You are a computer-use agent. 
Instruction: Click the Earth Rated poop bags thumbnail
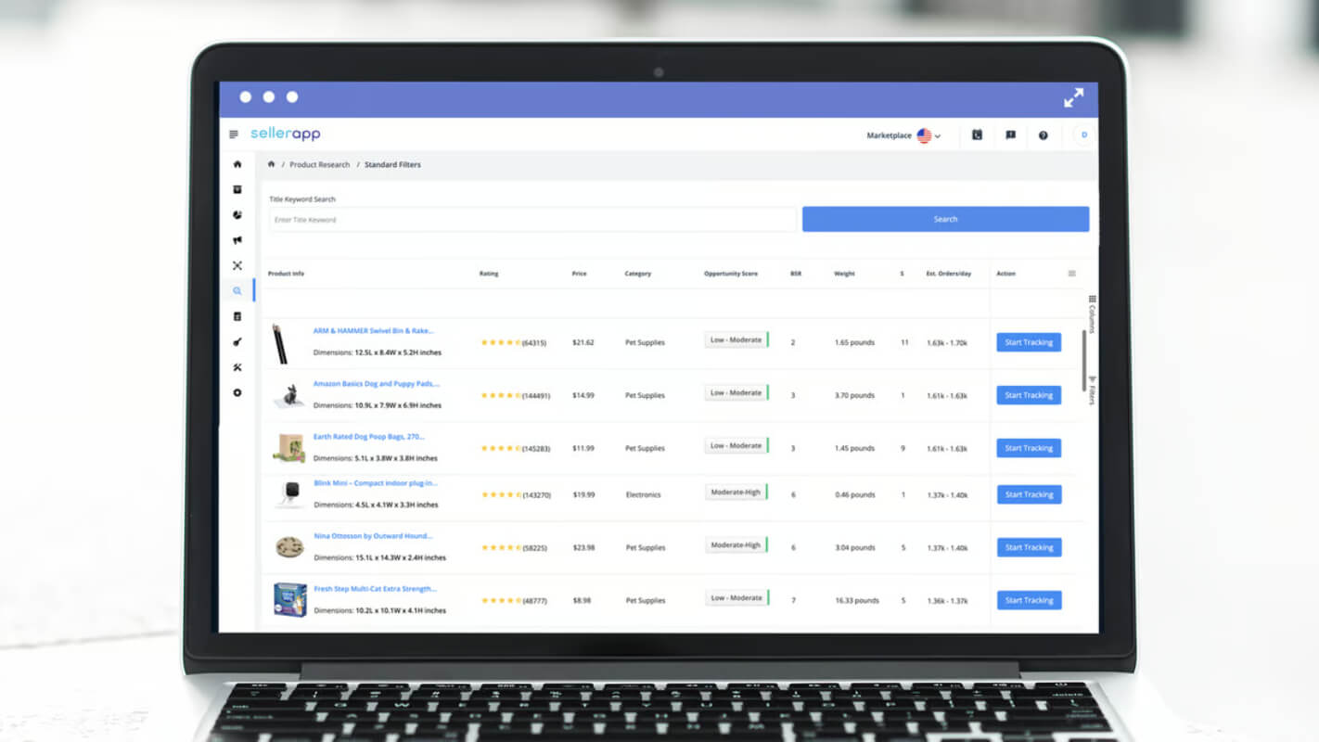coord(289,448)
